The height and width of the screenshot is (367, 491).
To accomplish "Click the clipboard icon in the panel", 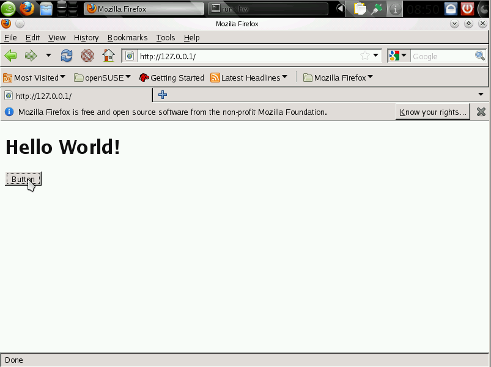I will [x=359, y=9].
